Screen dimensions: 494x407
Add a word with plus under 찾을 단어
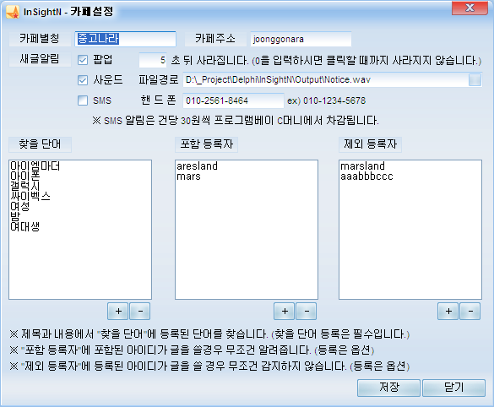118,312
